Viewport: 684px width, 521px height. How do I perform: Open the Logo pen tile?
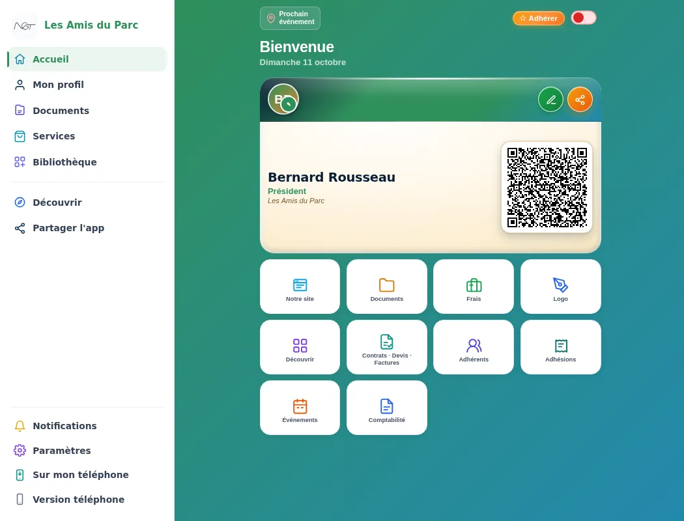[x=560, y=287]
